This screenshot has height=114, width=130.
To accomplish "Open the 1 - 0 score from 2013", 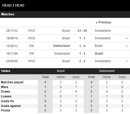I will (x=82, y=46).
